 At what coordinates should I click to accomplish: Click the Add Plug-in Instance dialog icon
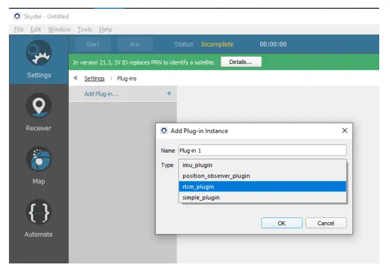pos(164,131)
